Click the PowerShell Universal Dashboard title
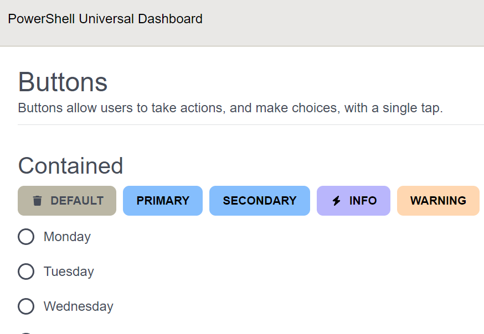This screenshot has height=334, width=484. pyautogui.click(x=105, y=19)
